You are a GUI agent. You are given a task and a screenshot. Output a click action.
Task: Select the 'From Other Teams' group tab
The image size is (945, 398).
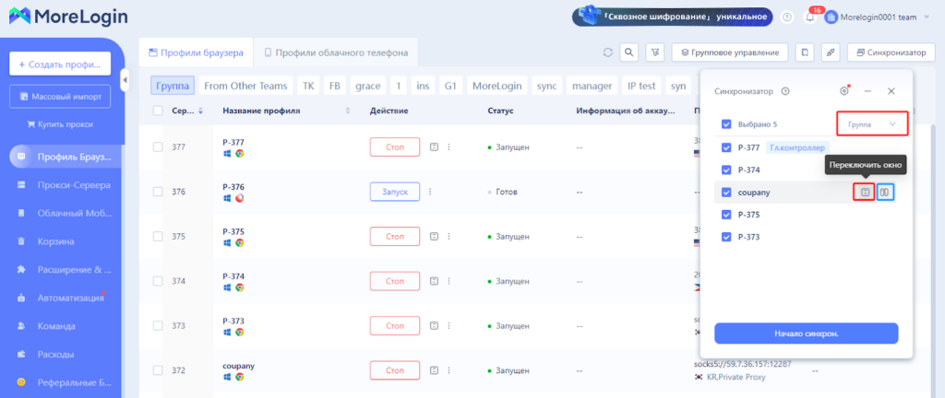tap(245, 86)
